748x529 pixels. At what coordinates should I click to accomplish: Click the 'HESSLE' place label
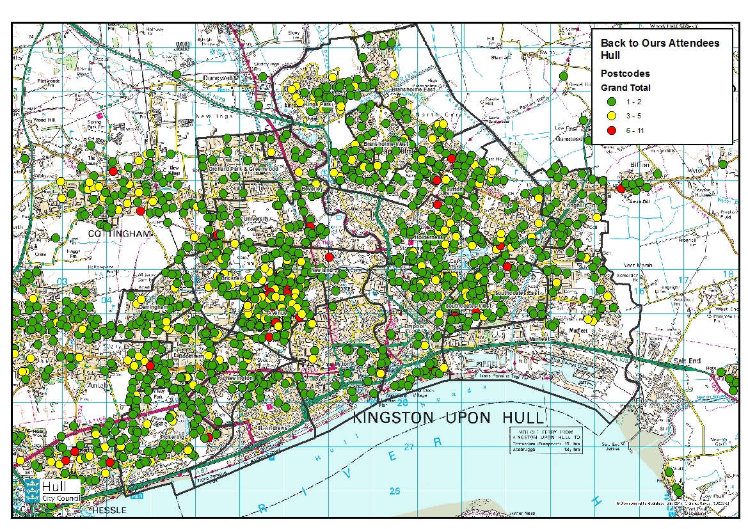[x=109, y=510]
